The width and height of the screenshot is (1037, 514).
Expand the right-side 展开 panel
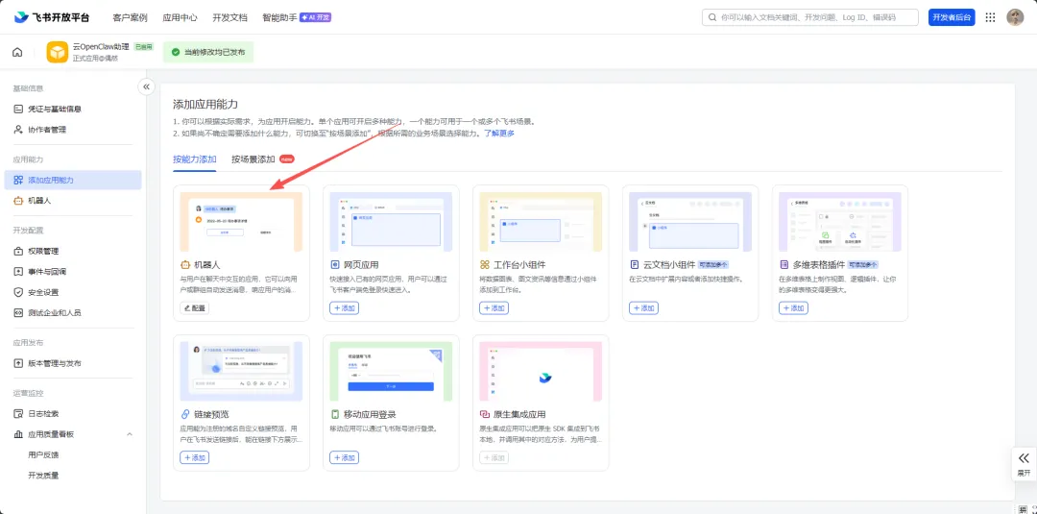click(x=1024, y=463)
